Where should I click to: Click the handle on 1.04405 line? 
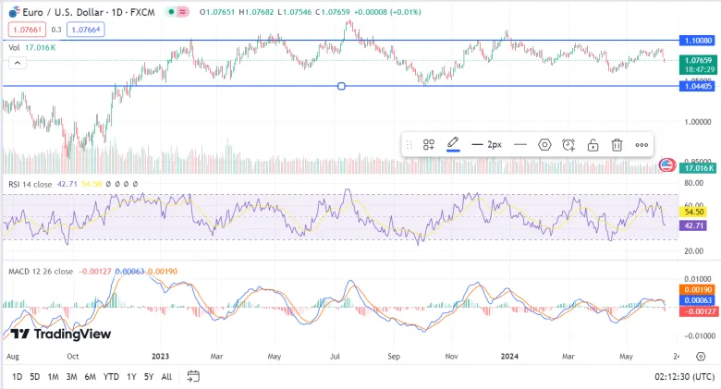341,86
